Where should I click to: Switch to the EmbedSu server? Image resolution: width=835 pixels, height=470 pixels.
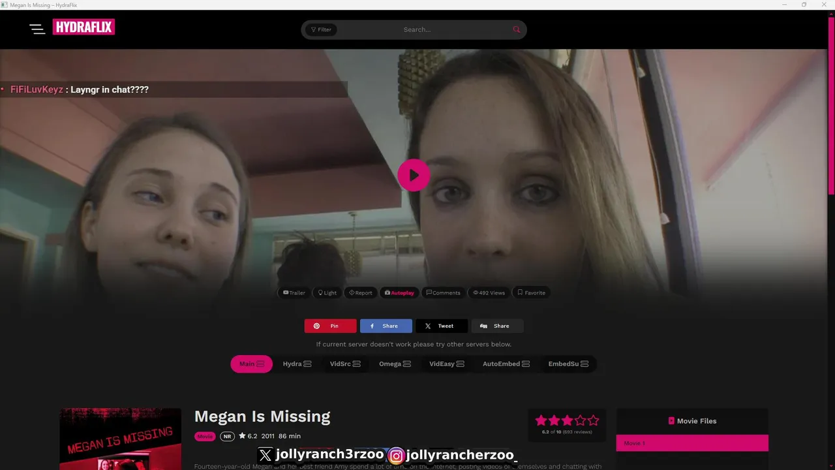click(x=568, y=364)
